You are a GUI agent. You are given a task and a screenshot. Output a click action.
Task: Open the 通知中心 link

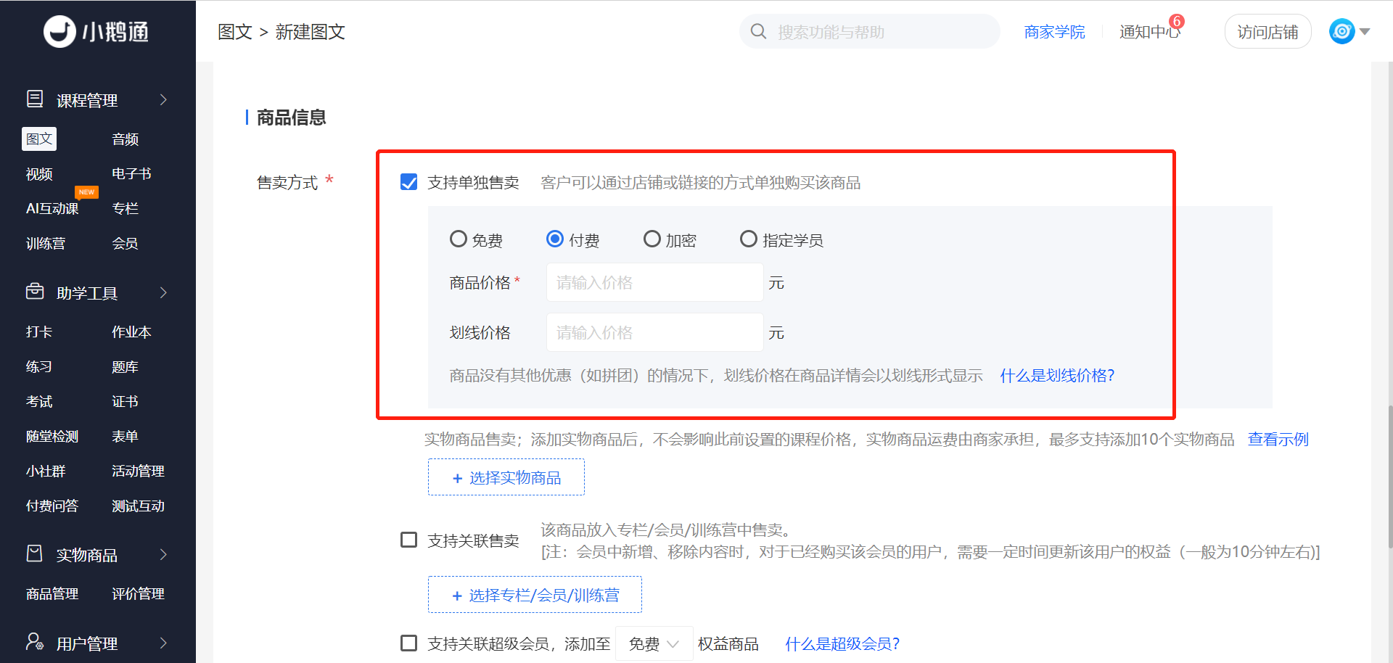click(x=1149, y=31)
